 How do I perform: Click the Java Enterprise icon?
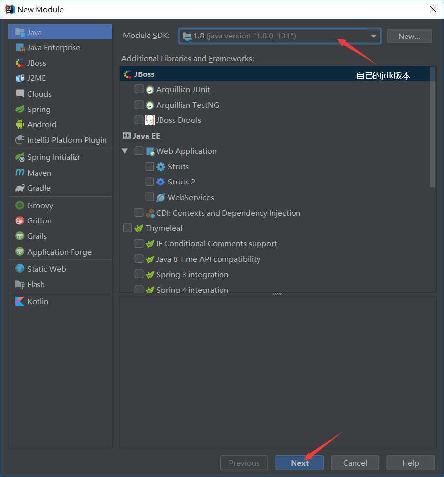point(20,48)
